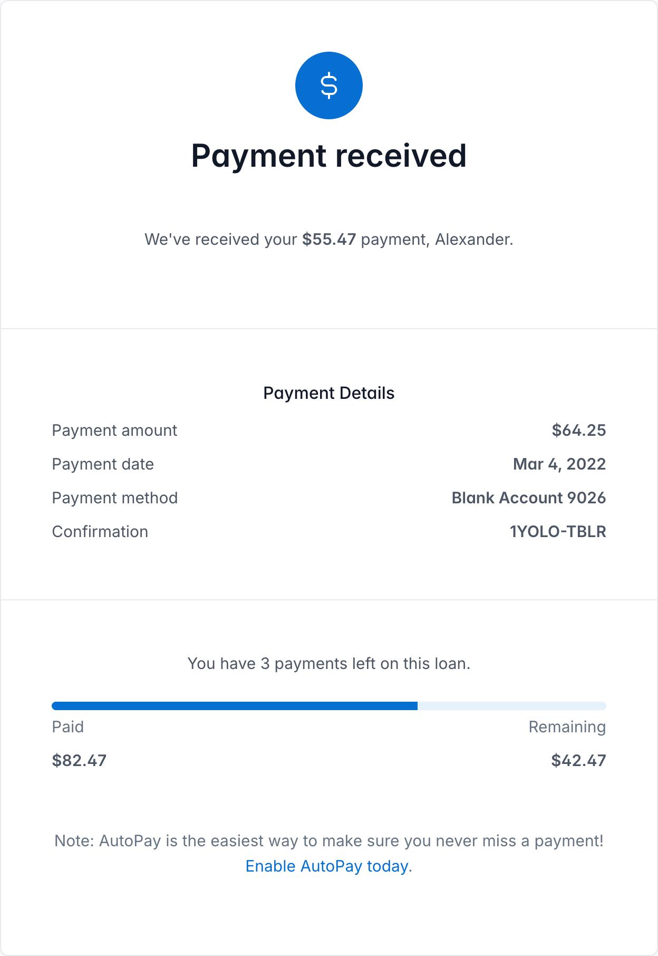This screenshot has height=956, width=658.
Task: Click the AutoPay note text
Action: click(x=328, y=841)
